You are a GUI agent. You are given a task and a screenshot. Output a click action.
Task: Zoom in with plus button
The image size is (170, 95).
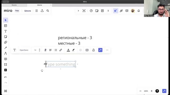click(x=152, y=91)
